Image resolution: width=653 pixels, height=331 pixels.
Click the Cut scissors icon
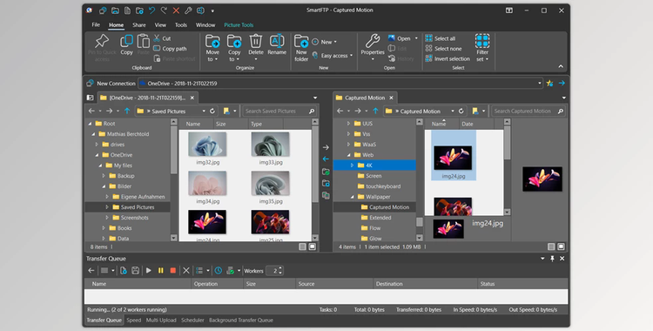pos(157,38)
